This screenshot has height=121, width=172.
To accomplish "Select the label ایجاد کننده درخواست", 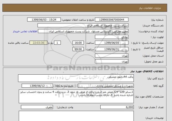I will coord(151,32).
